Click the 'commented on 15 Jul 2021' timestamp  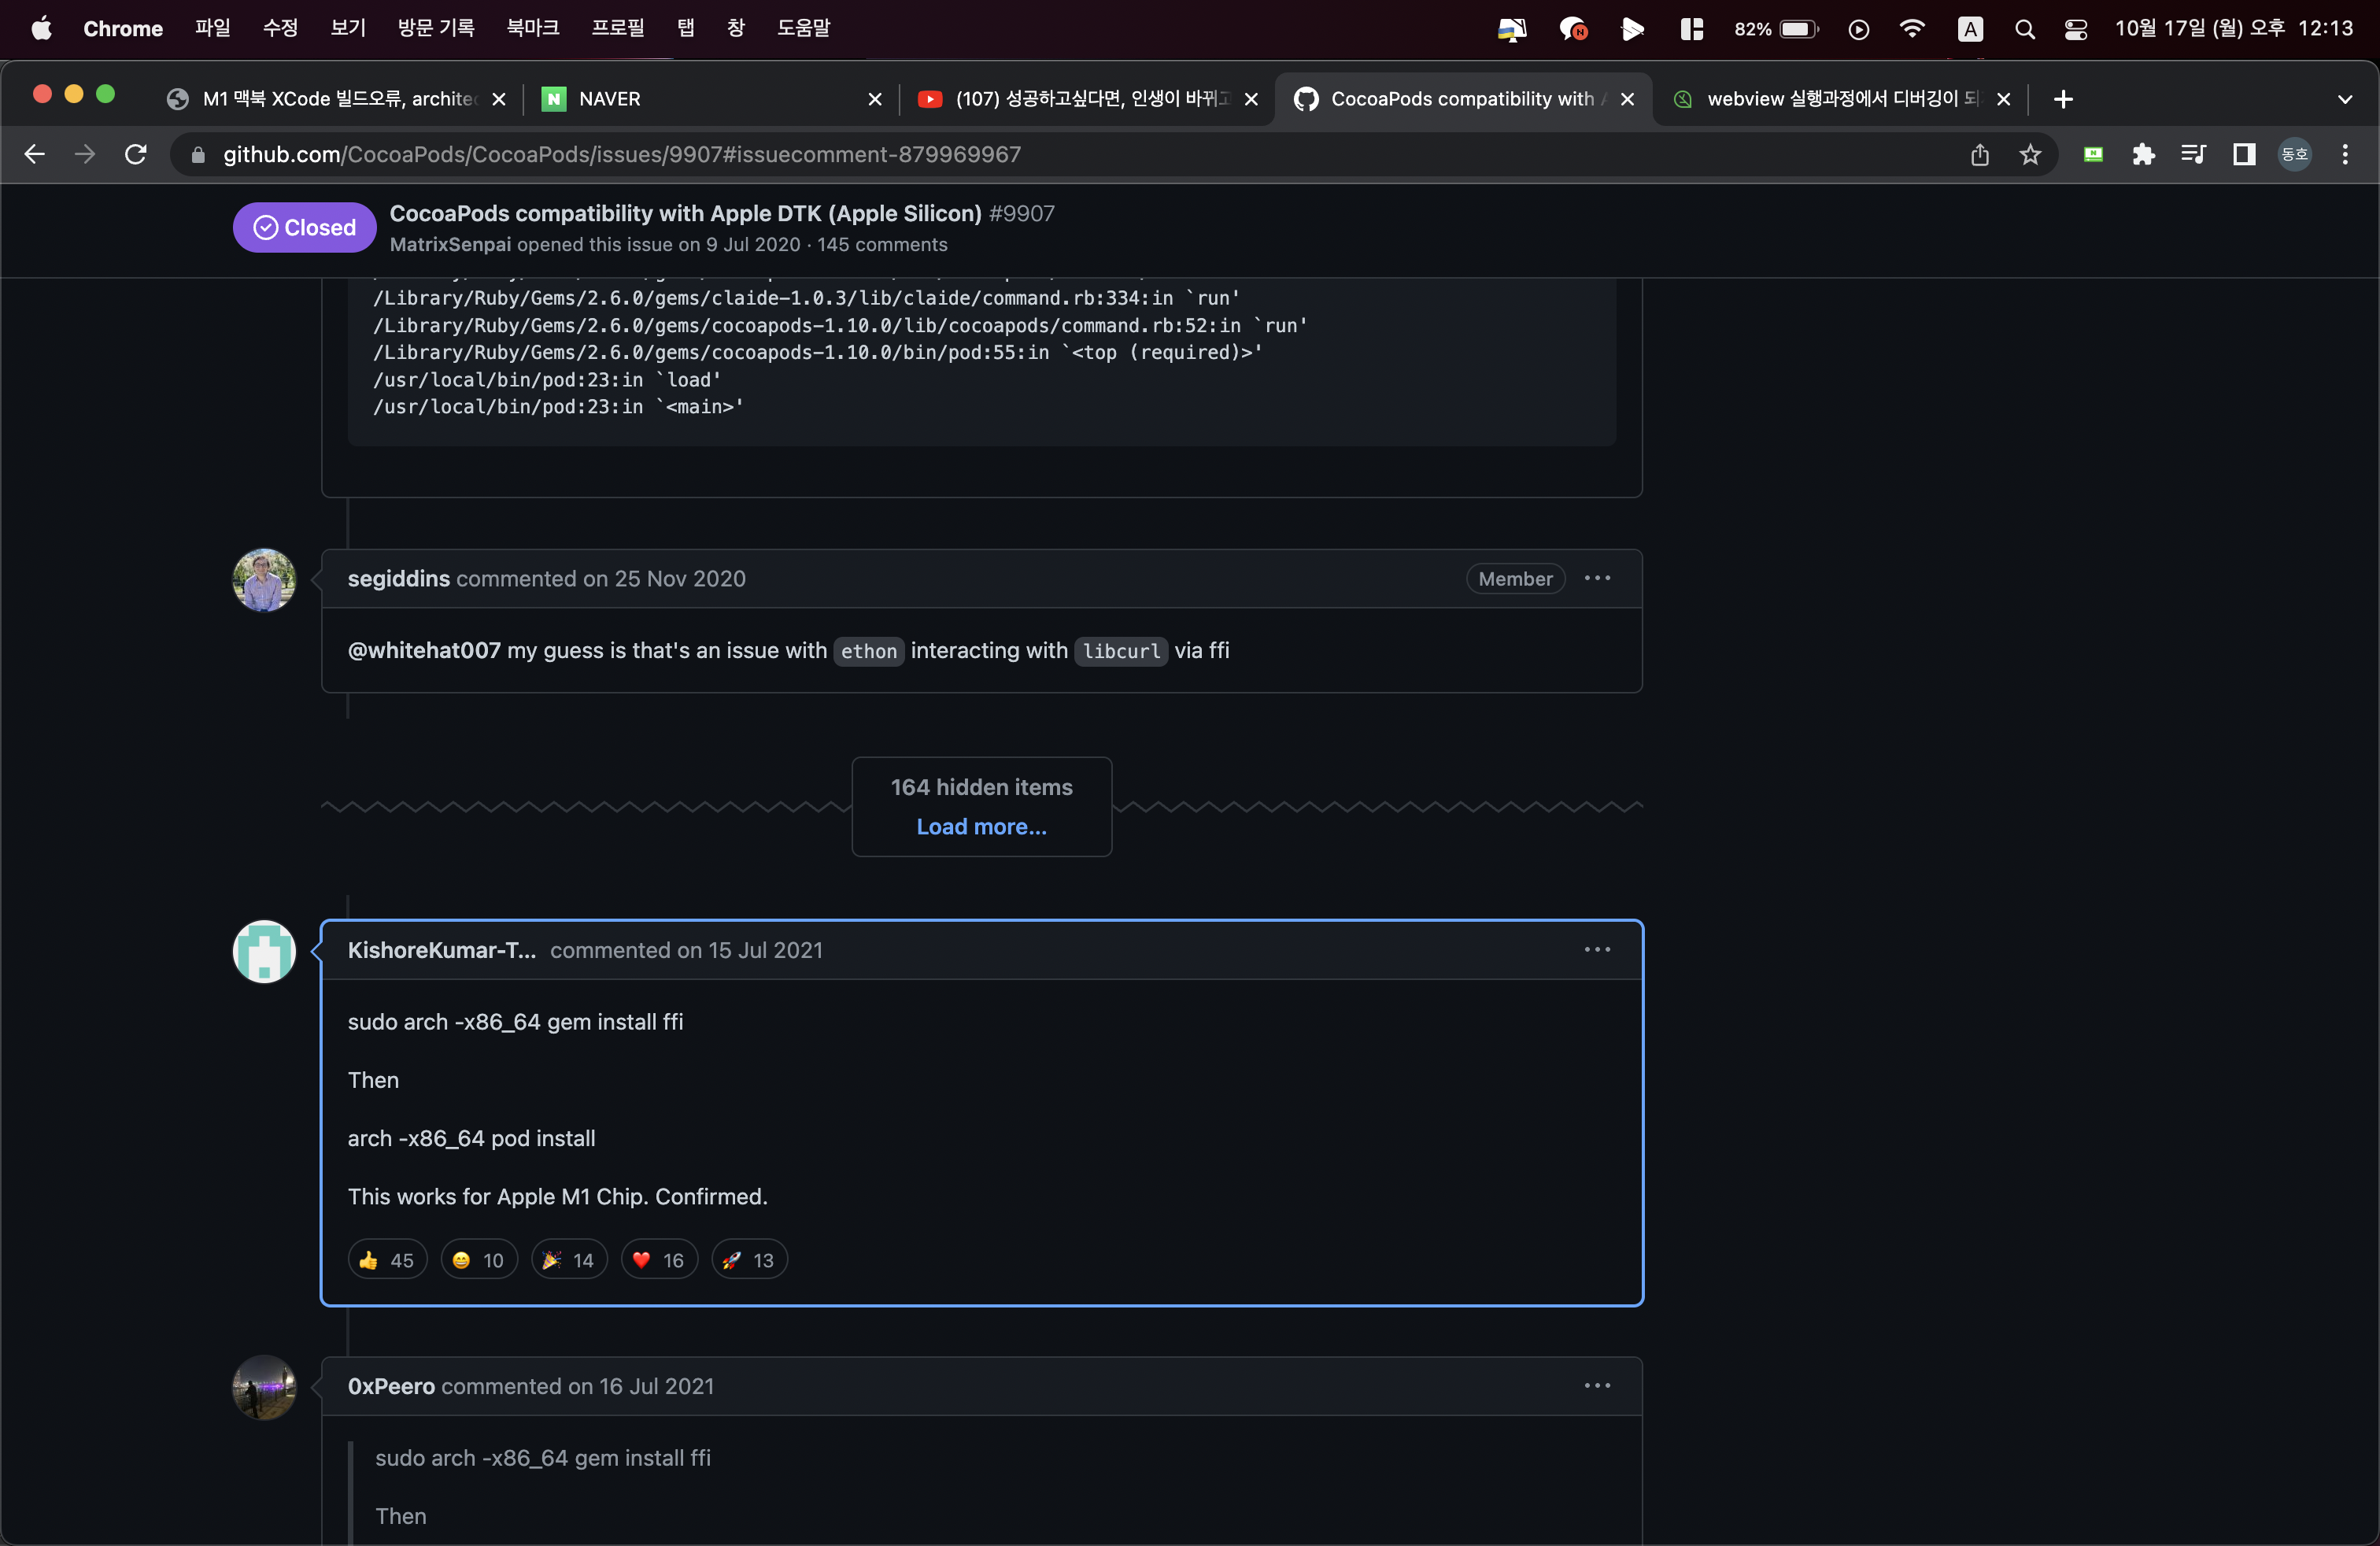tap(686, 949)
